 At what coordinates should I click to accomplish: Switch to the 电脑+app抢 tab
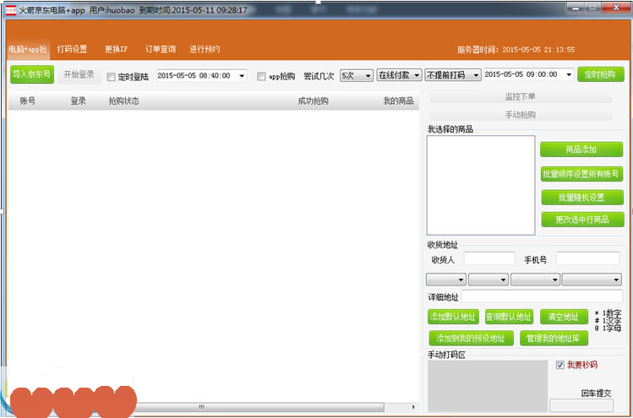pos(27,49)
